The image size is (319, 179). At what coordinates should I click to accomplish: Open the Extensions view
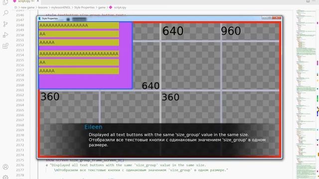click(x=5, y=46)
